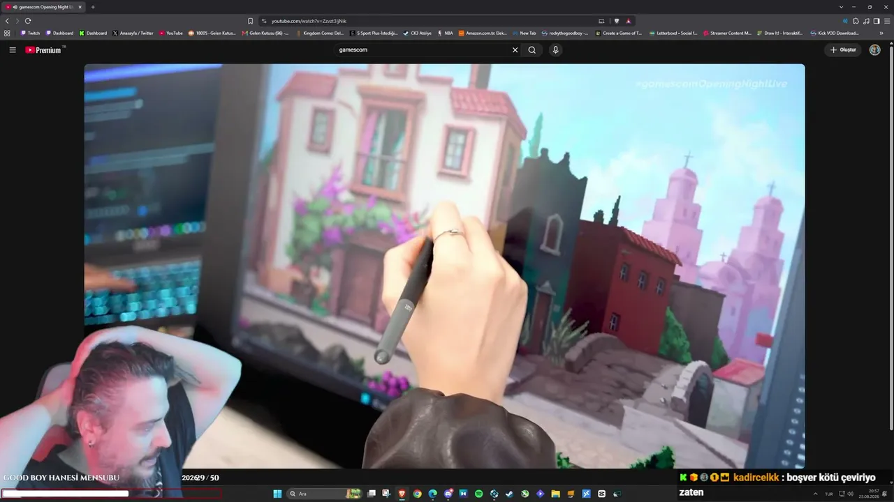This screenshot has height=502, width=894.
Task: Expand the tab search dropdown arrow
Action: point(841,7)
